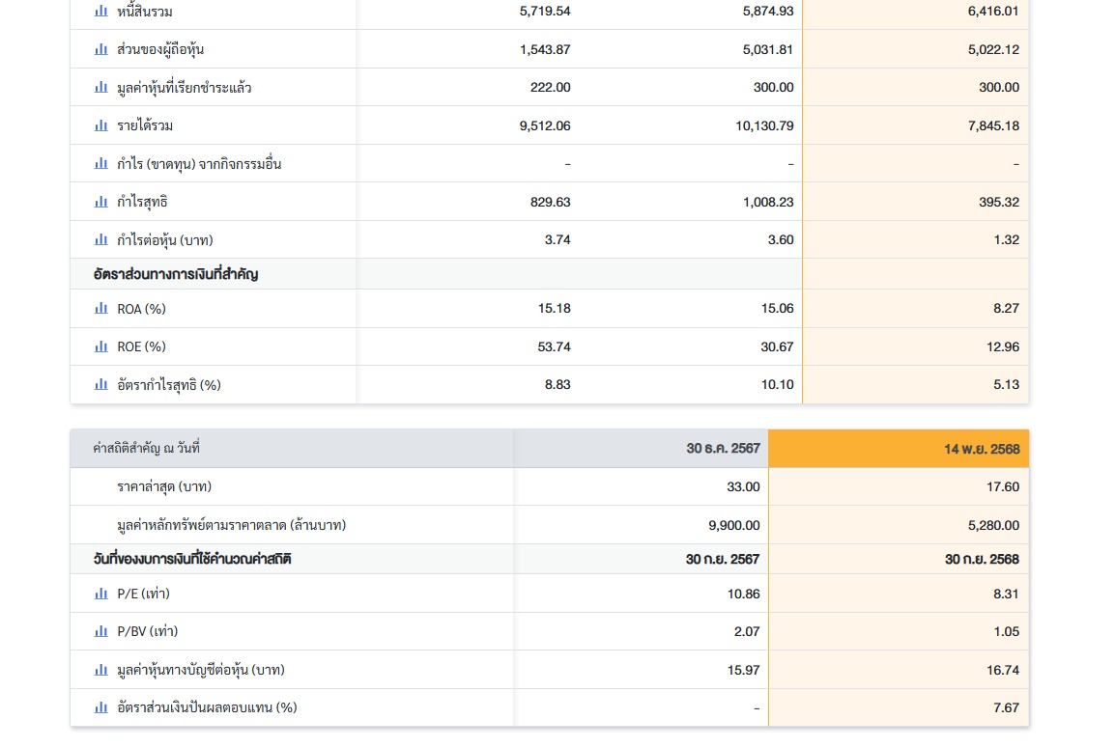Click the ROA value 8.27
Viewport: 1115px width, 747px height.
click(x=1006, y=308)
